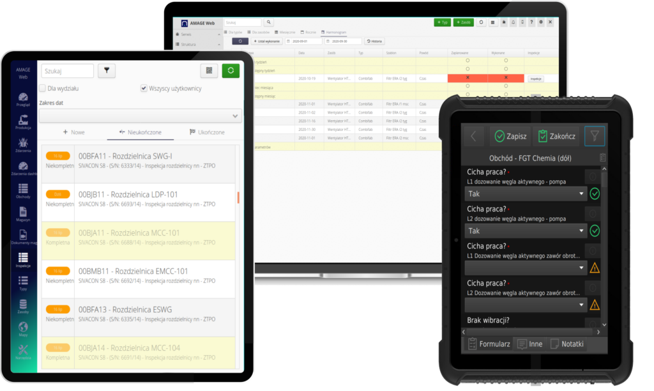This screenshot has width=654, height=391.
Task: Uncheck 'Wszyscy użytkownicy' checkbox
Action: (144, 89)
